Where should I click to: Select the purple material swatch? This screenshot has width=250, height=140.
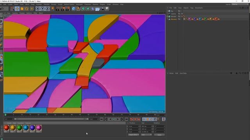32,128
